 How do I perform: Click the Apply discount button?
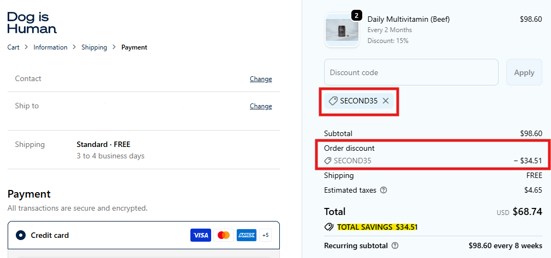pyautogui.click(x=524, y=72)
